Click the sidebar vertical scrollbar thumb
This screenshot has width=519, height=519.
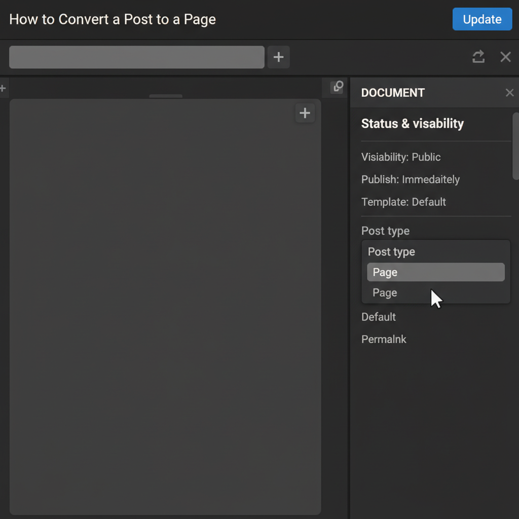pyautogui.click(x=515, y=146)
